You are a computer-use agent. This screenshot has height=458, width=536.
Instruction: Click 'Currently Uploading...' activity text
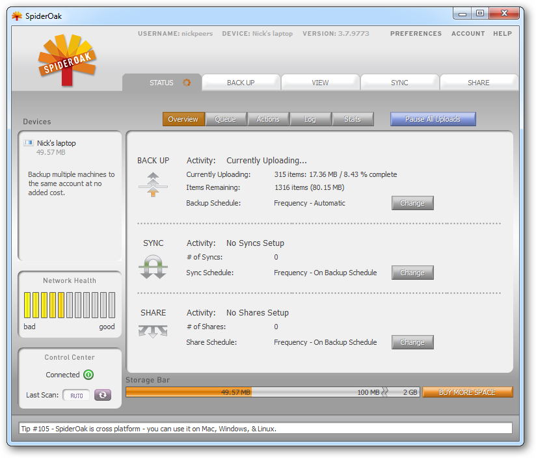[267, 160]
